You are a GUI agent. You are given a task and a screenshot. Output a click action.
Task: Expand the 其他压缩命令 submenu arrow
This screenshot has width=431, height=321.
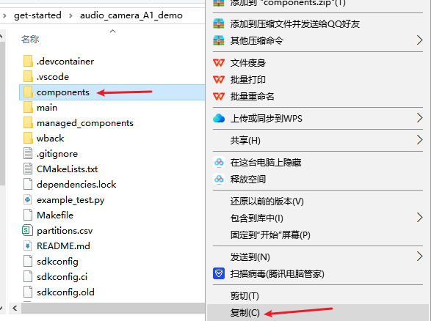[x=419, y=40]
